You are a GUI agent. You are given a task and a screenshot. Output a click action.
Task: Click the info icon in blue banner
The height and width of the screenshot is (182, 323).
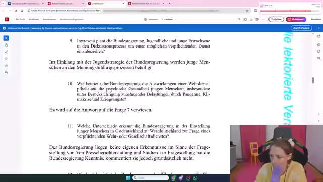[x=4, y=28]
